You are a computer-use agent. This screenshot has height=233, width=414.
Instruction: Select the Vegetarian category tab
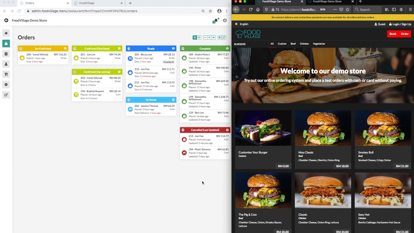[x=319, y=44]
